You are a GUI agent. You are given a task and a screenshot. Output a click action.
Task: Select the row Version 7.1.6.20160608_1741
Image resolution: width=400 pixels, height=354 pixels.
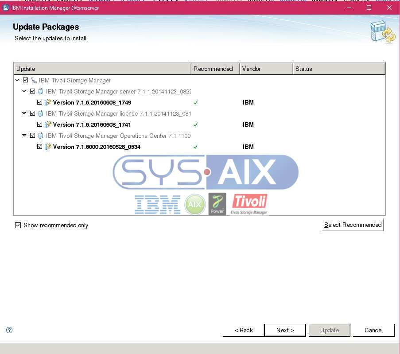(199, 124)
